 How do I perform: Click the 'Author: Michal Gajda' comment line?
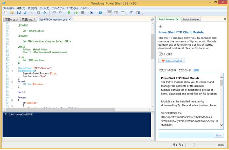click(x=35, y=50)
